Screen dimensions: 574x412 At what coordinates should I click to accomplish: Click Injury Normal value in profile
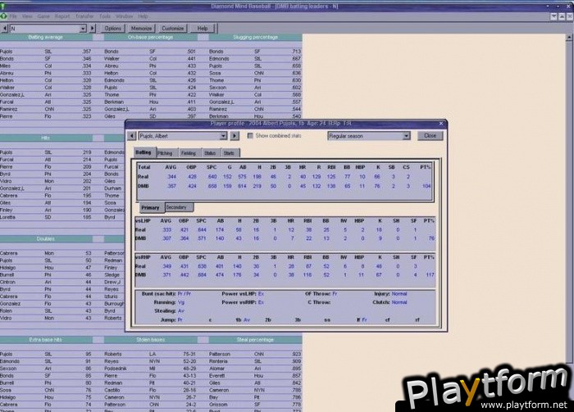click(399, 294)
